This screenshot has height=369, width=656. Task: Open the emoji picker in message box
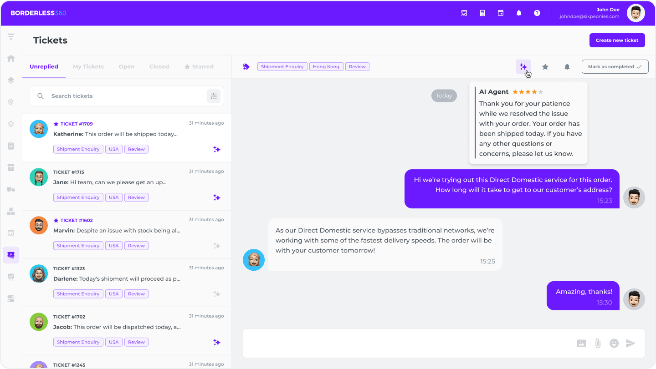614,344
